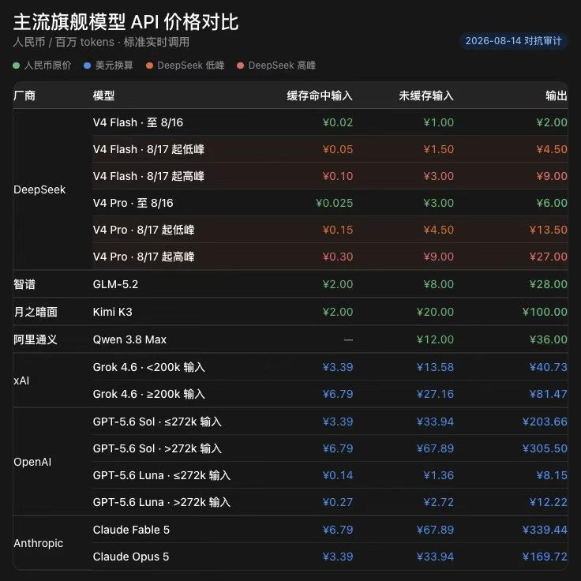
Task: Click the ¥40.73 output price for Grok 4.6
Action: 549,367
